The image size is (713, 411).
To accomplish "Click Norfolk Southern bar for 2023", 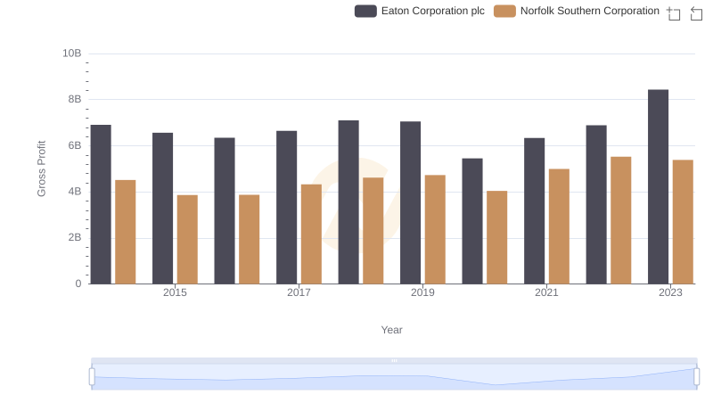I will [x=683, y=222].
